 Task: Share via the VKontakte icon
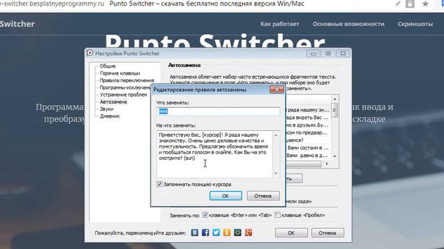tap(194, 232)
